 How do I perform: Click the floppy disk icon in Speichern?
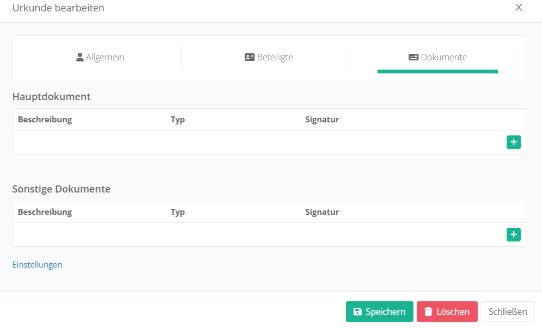coord(357,312)
